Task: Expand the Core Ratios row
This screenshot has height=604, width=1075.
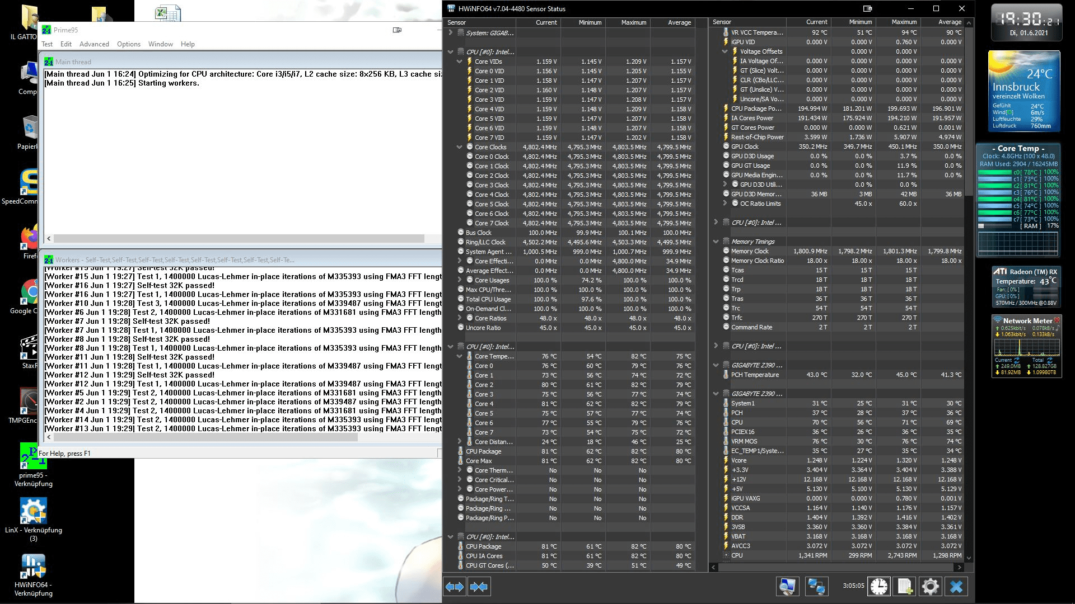Action: coord(460,318)
